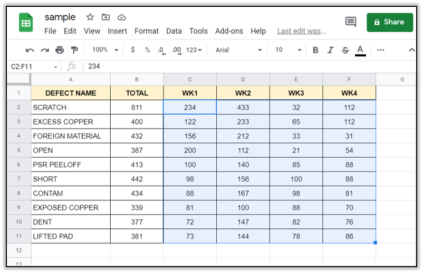Toggle strikethrough formatting

pos(345,50)
